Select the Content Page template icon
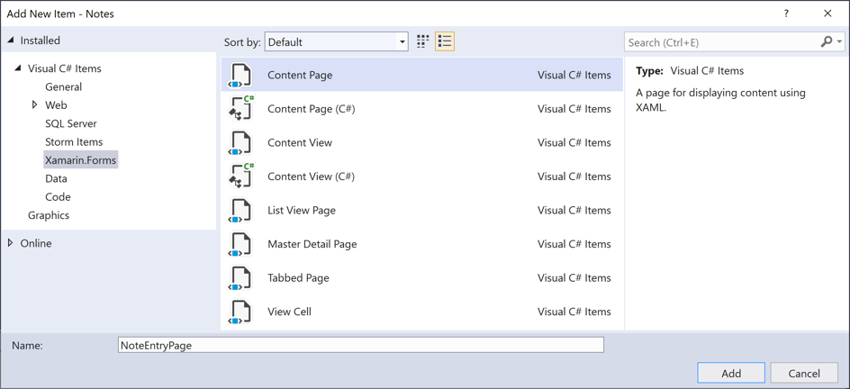Viewport: 850px width, 389px height. (x=240, y=76)
